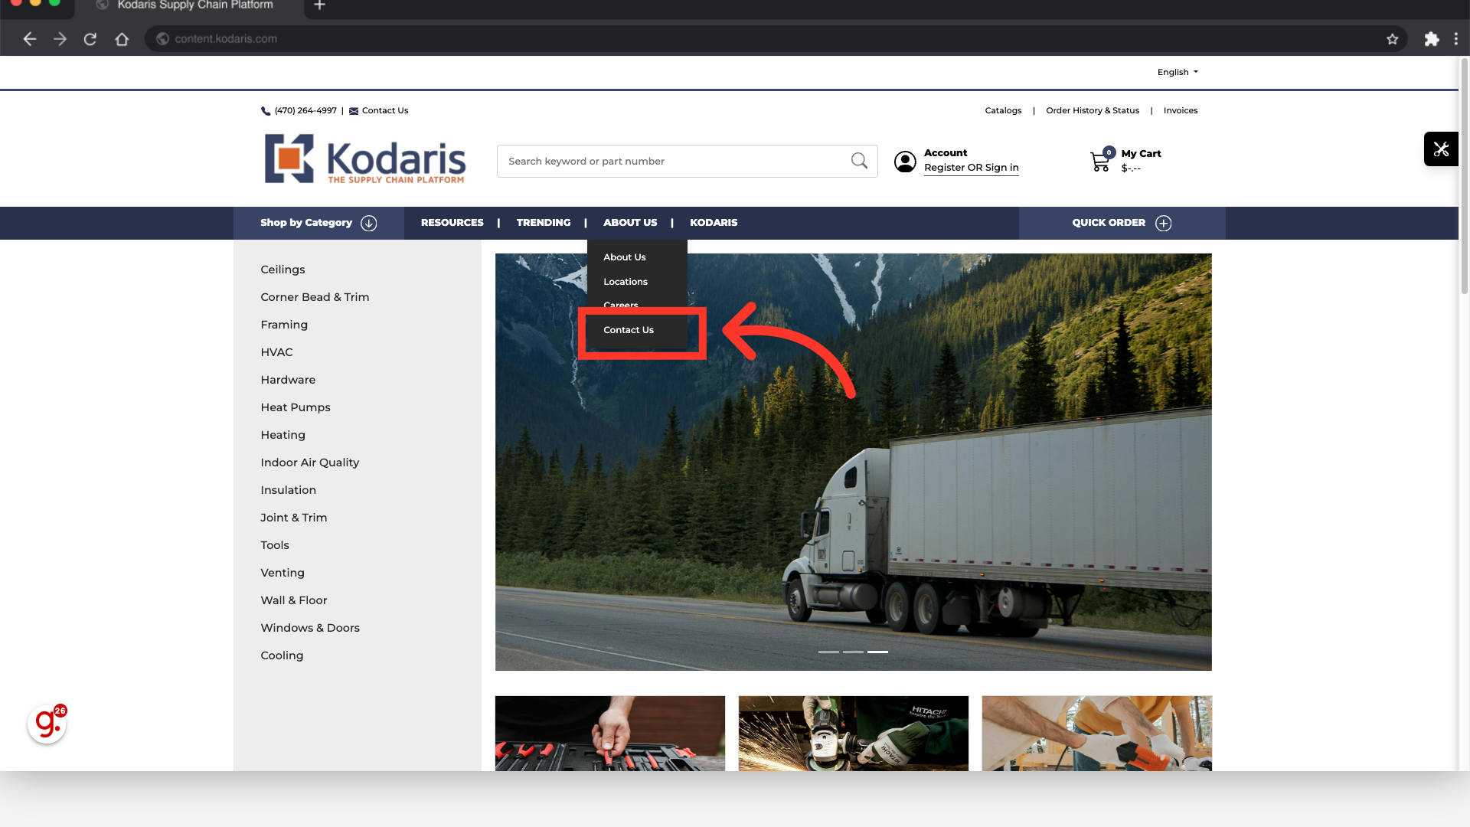1470x827 pixels.
Task: Click the account profile avatar icon
Action: click(905, 162)
